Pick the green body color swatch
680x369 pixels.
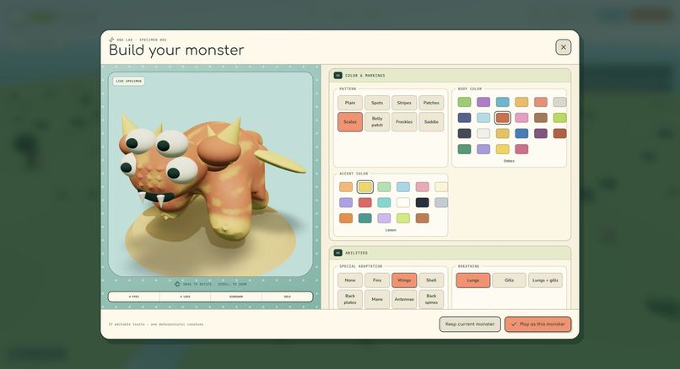click(464, 102)
